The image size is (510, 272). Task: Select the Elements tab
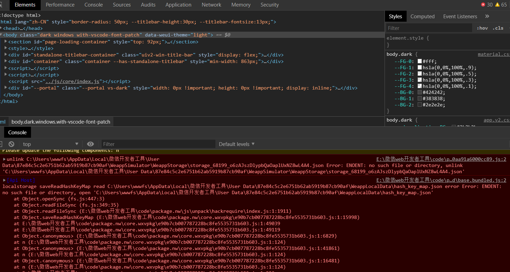(25, 5)
